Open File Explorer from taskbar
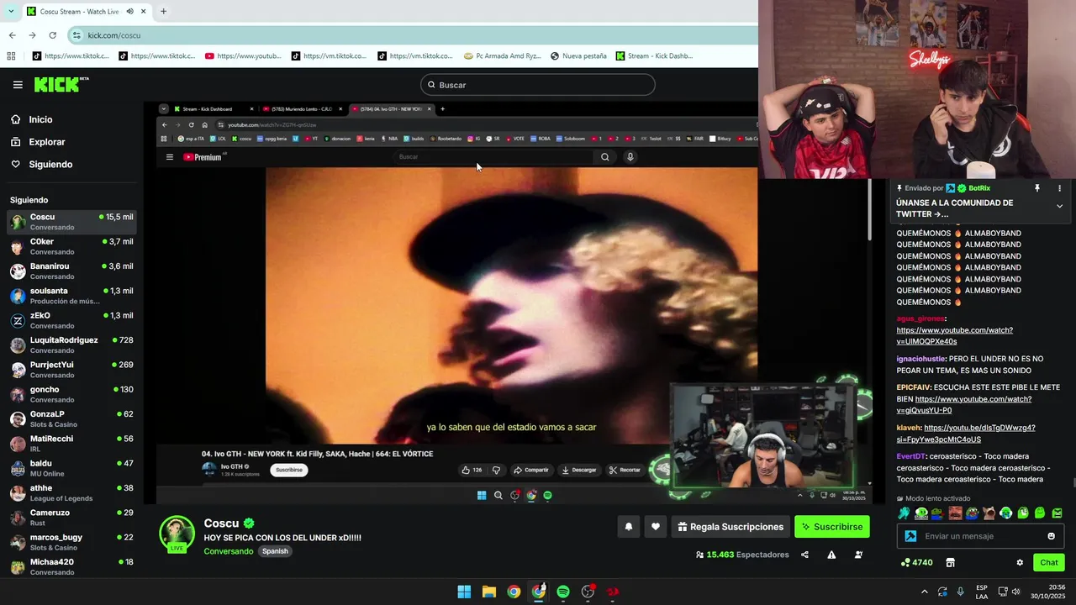 point(488,592)
